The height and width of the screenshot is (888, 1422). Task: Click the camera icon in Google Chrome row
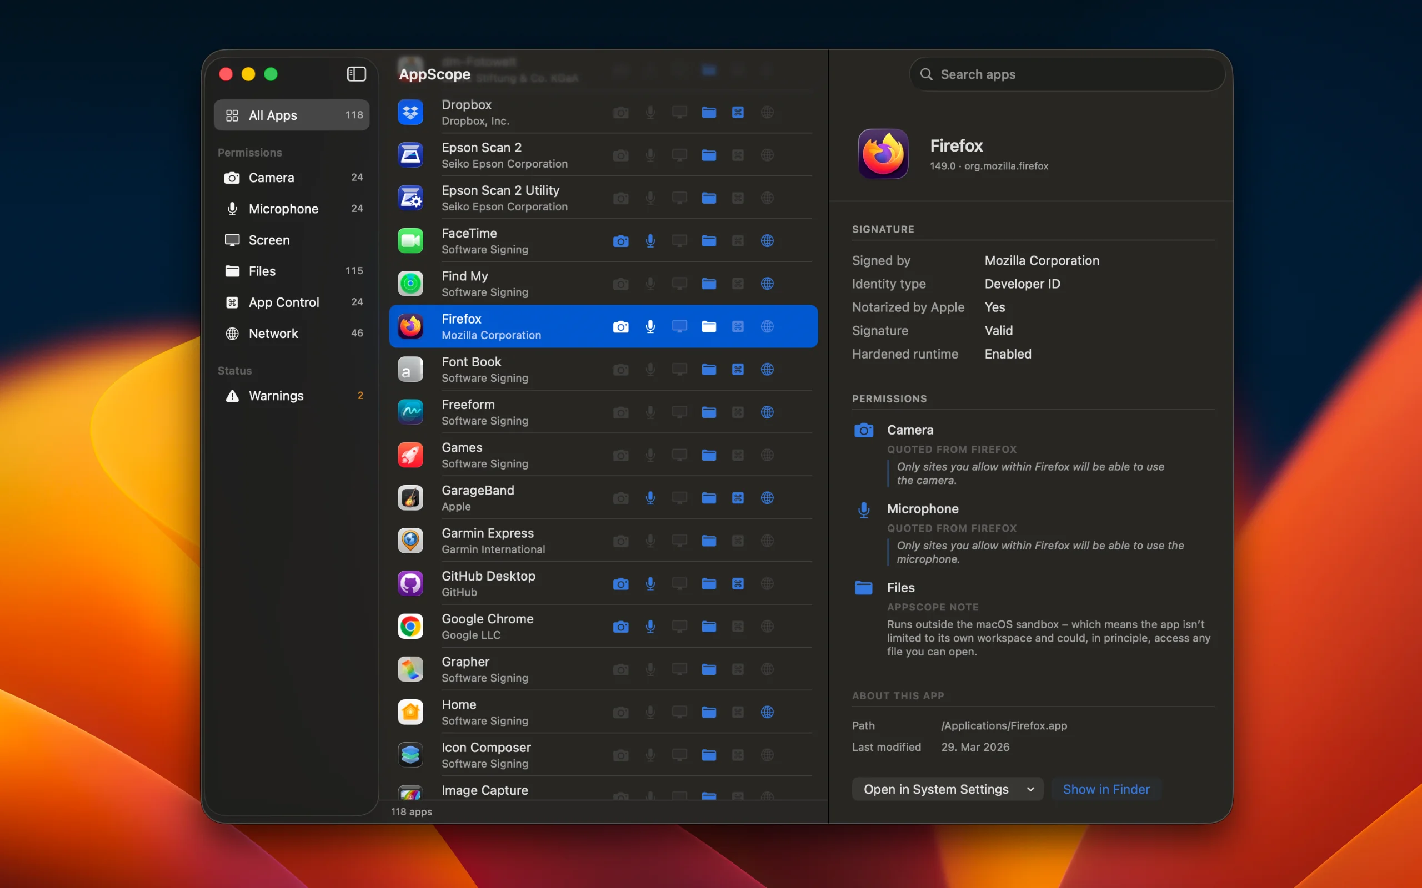tap(620, 627)
